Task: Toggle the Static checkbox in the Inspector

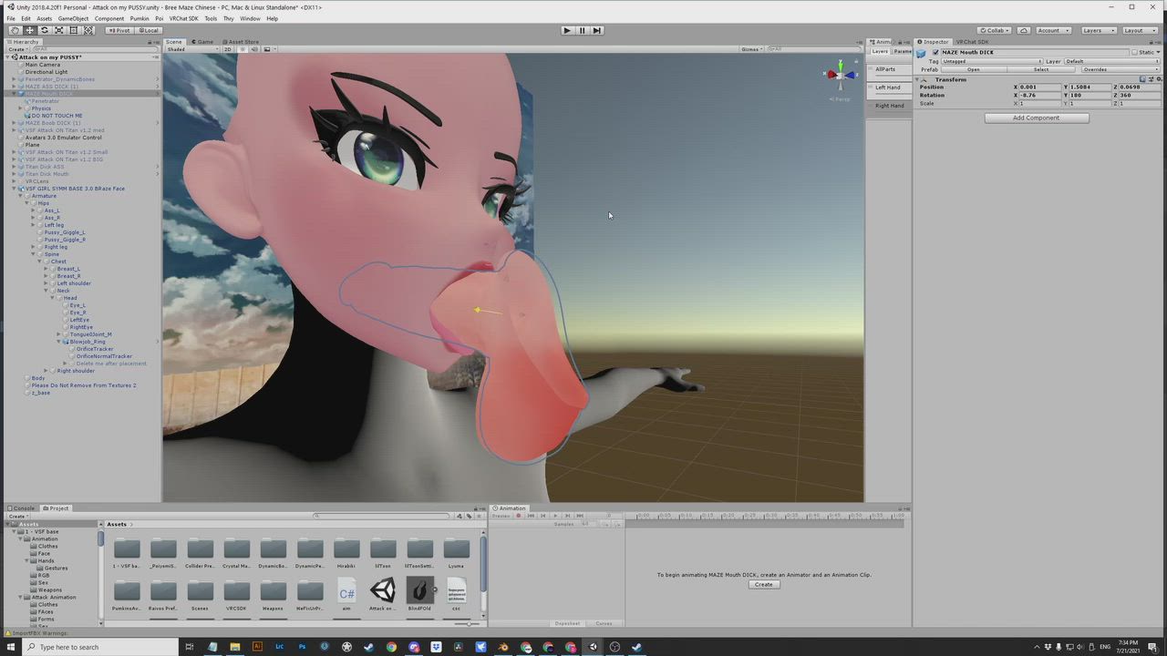Action: pos(1134,52)
